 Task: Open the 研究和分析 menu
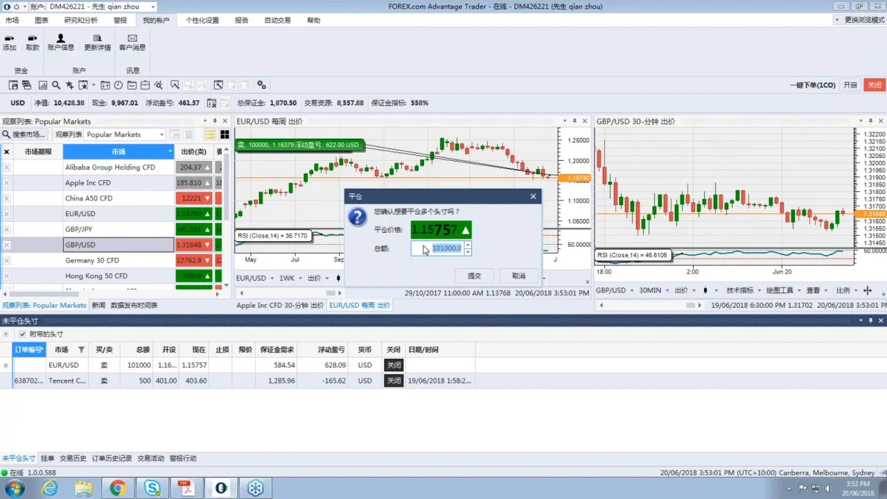pos(81,20)
